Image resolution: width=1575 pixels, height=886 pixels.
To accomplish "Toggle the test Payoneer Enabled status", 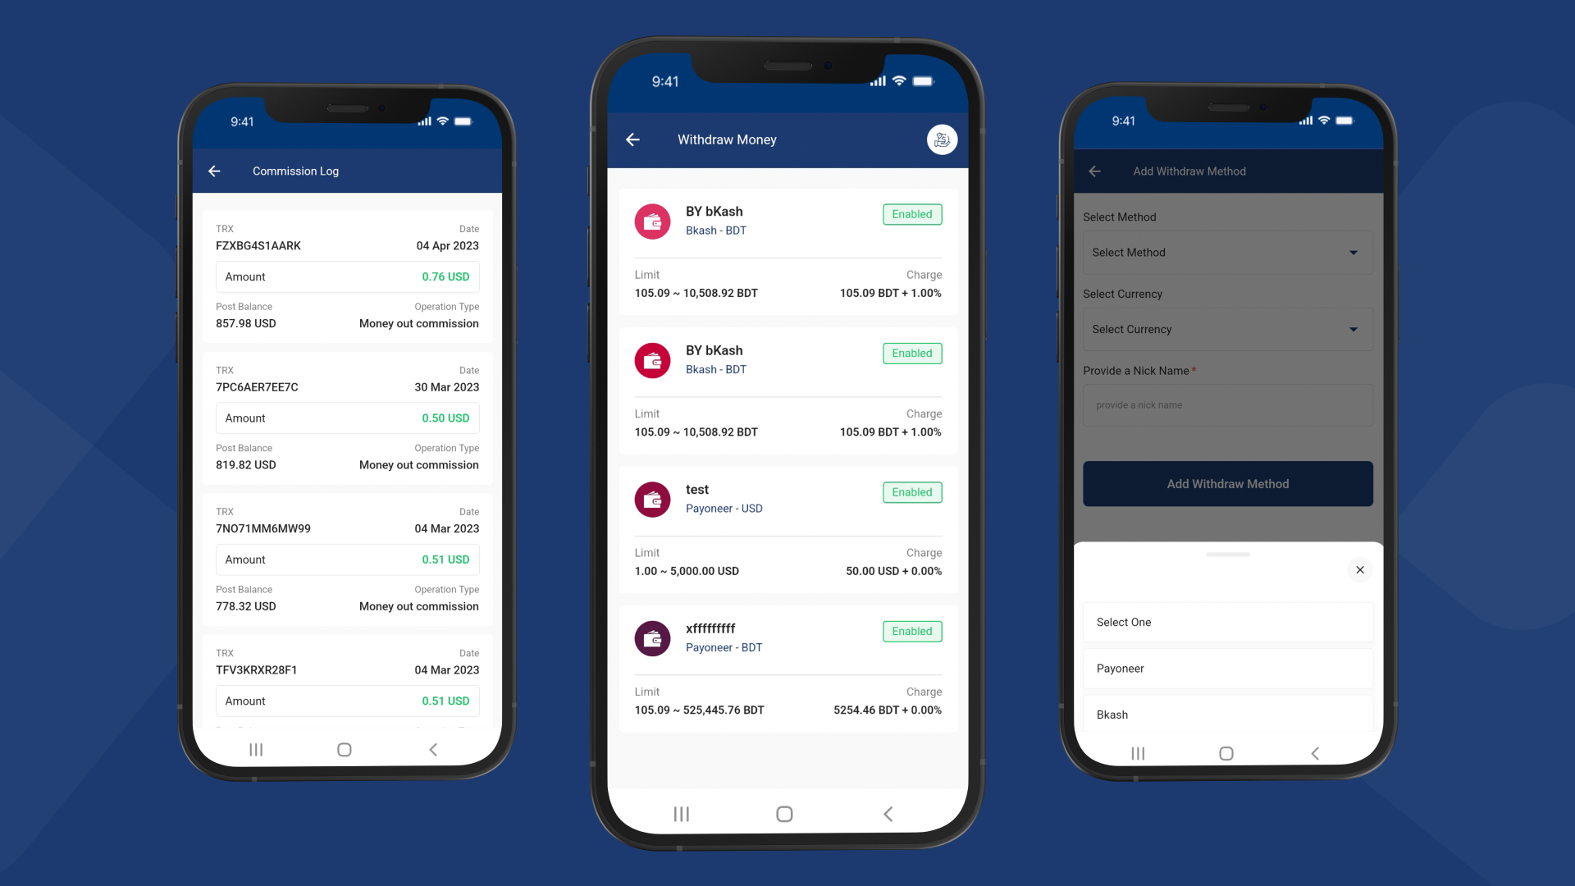I will click(x=911, y=491).
